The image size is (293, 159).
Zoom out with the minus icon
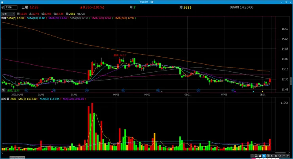click(x=284, y=156)
